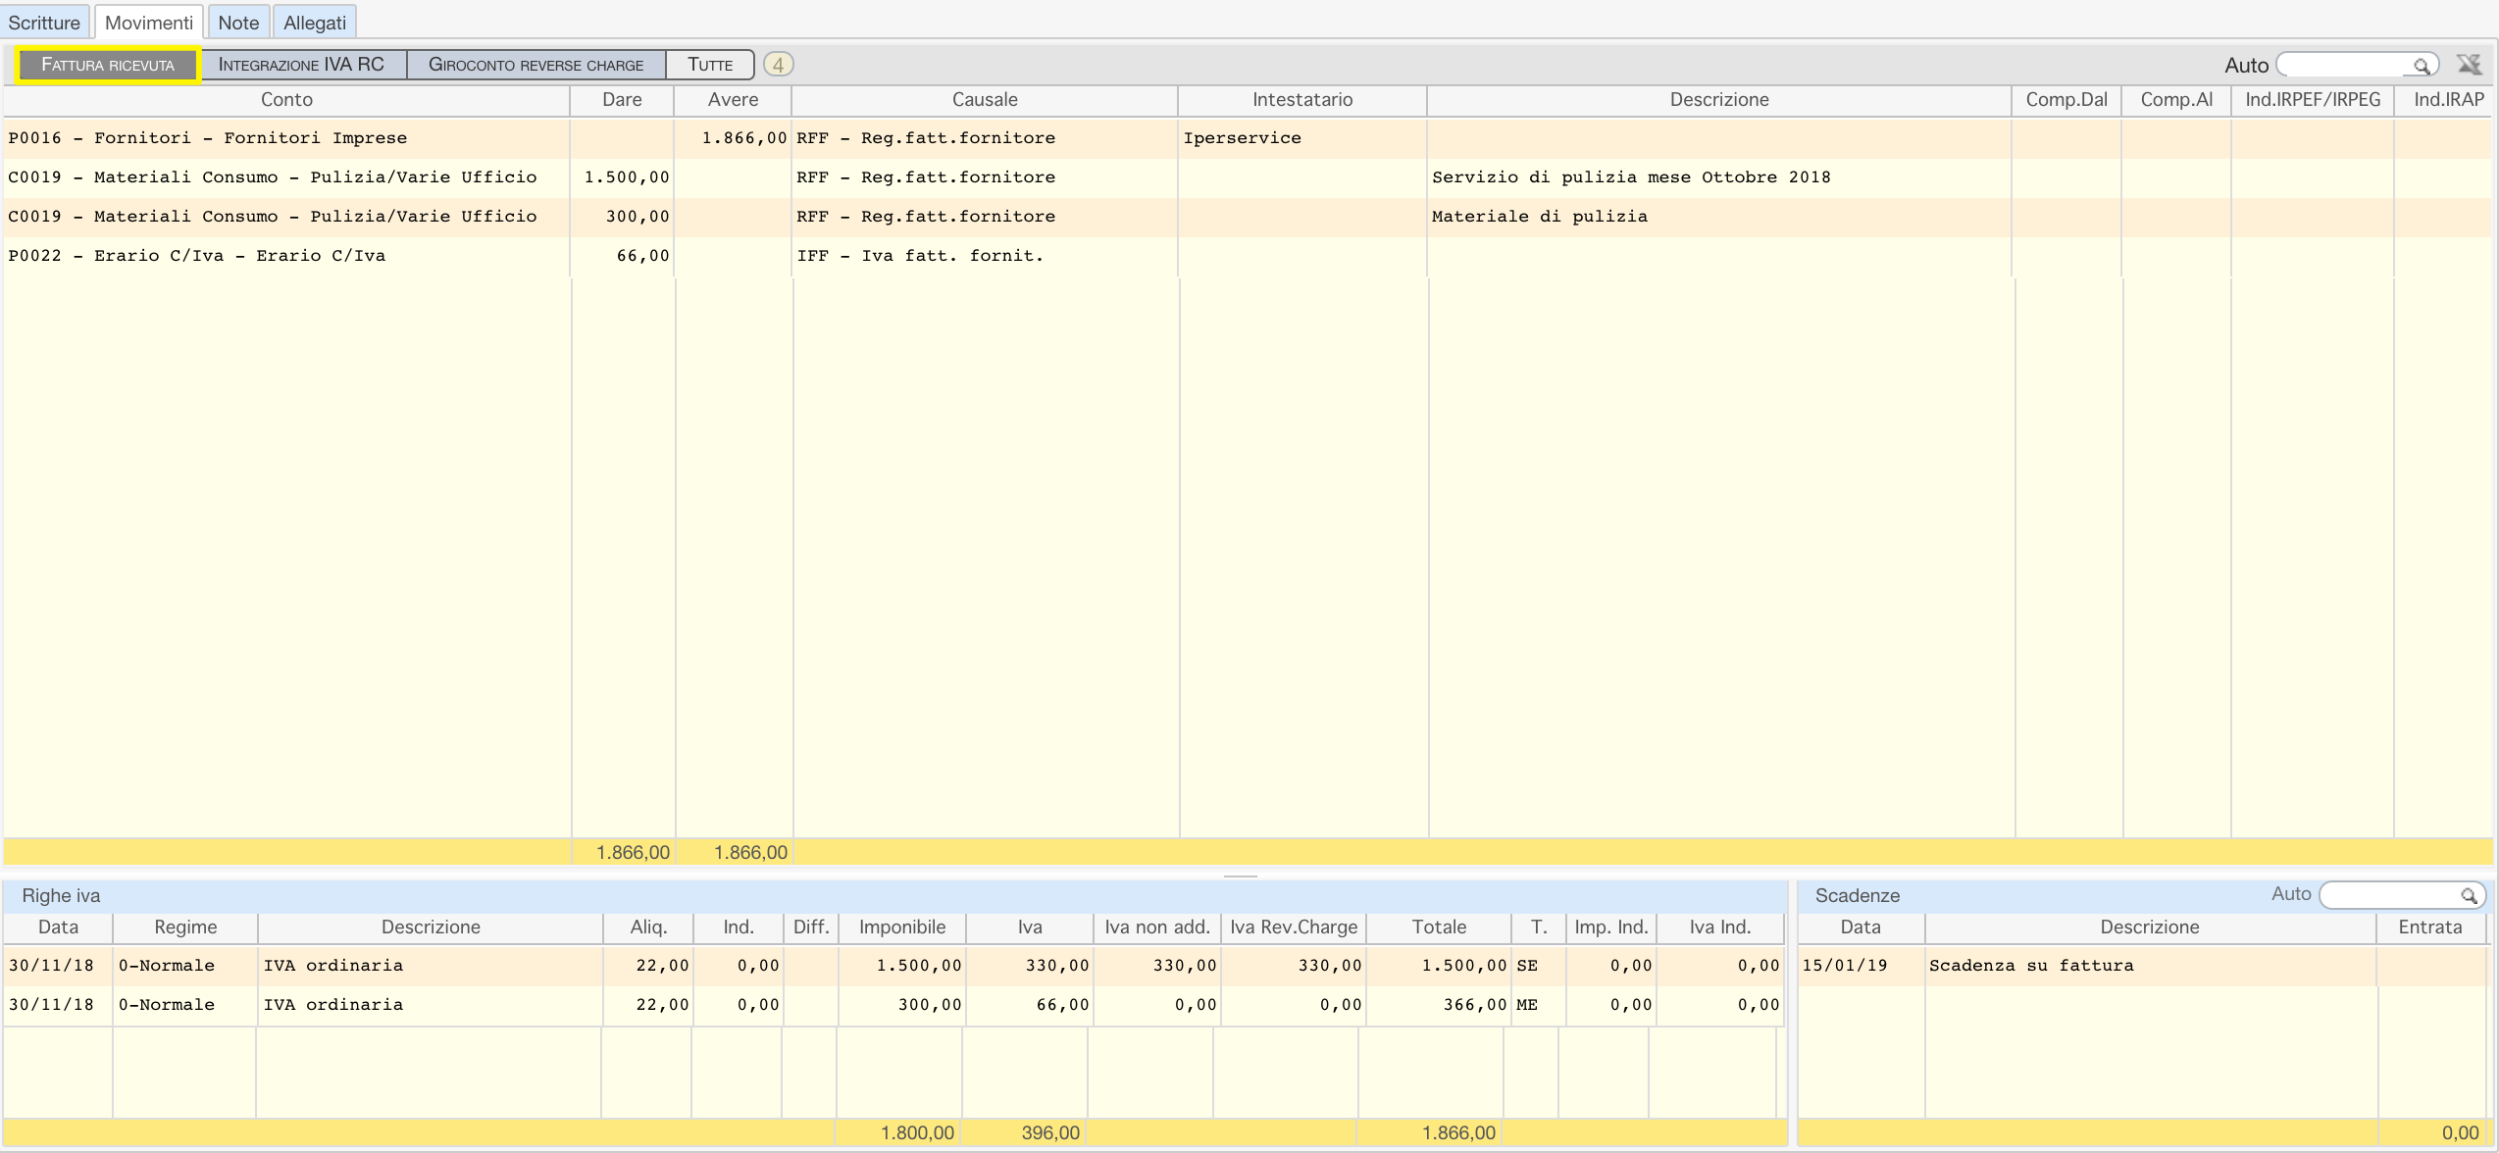The height and width of the screenshot is (1153, 2499).
Task: Select the Movimenti tab
Action: [149, 23]
